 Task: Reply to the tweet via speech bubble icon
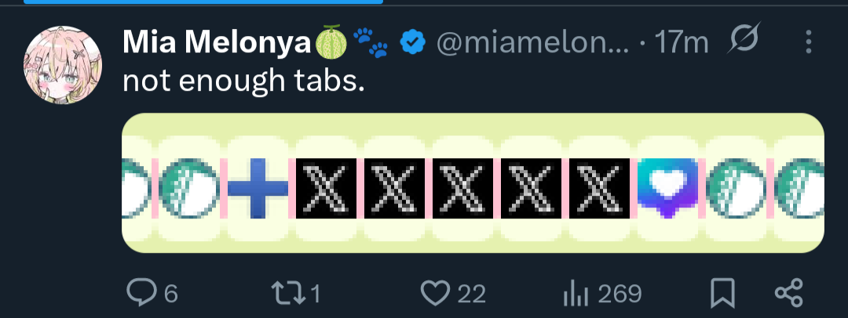tap(141, 294)
